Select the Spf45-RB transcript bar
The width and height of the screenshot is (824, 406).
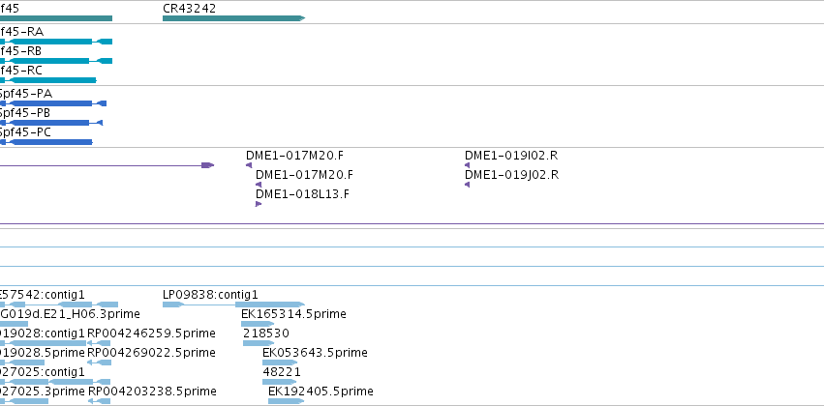pos(56,61)
